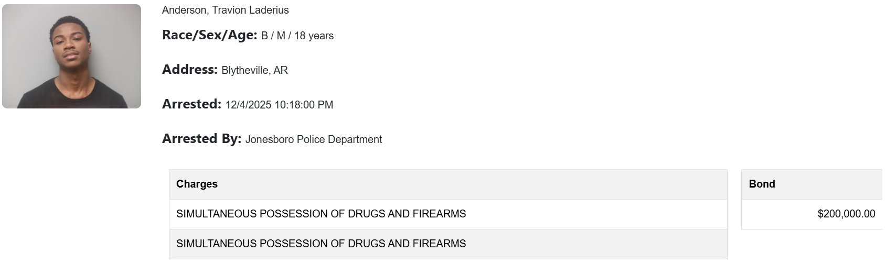Click the $200,000.00 bond amount

846,214
